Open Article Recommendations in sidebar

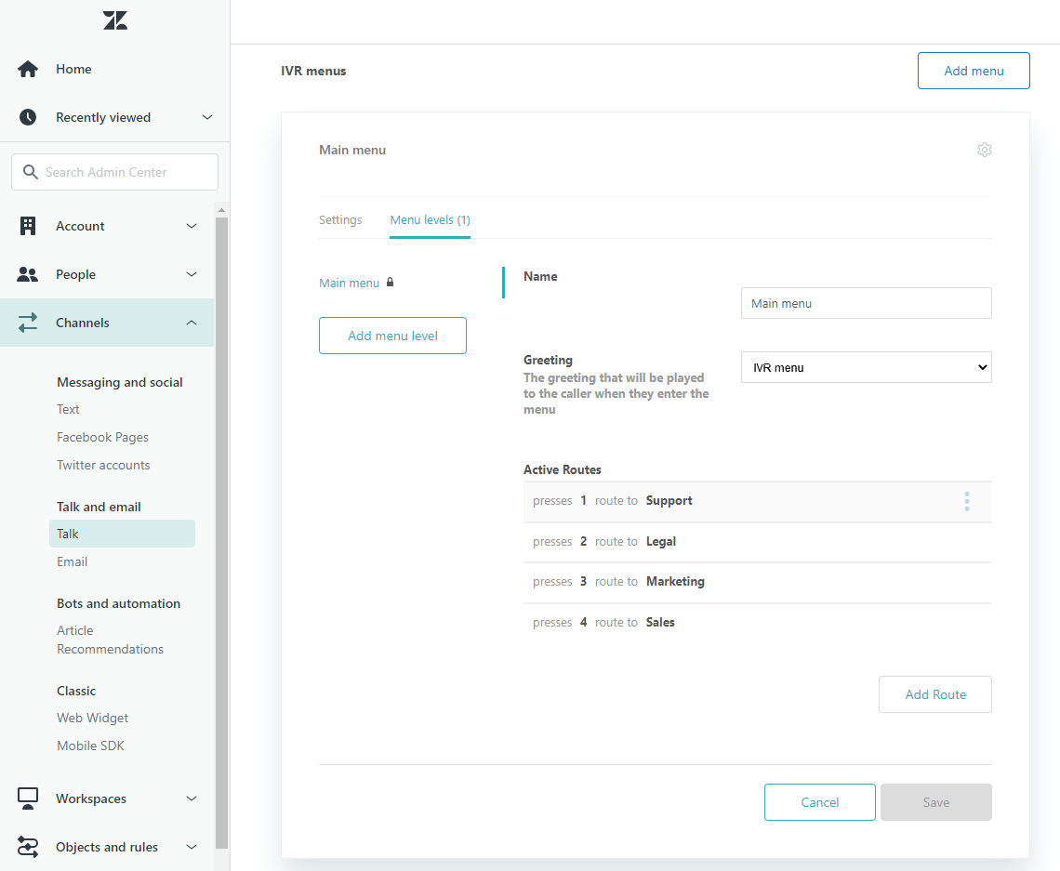(x=111, y=640)
